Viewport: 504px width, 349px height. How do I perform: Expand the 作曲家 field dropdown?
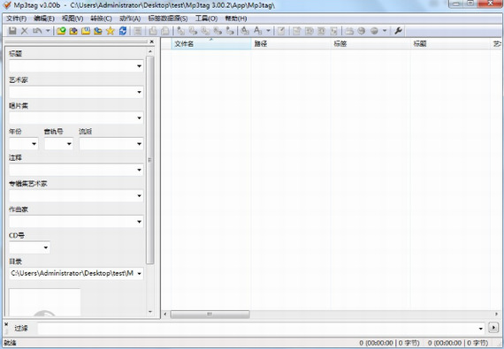(x=139, y=222)
